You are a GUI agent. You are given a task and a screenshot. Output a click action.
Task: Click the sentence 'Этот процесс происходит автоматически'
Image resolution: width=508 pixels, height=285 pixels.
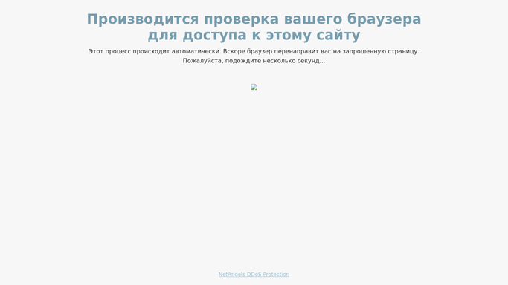(155, 51)
